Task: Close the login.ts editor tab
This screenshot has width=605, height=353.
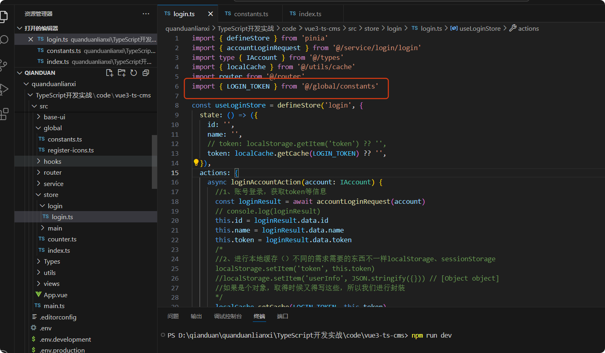Action: (210, 14)
